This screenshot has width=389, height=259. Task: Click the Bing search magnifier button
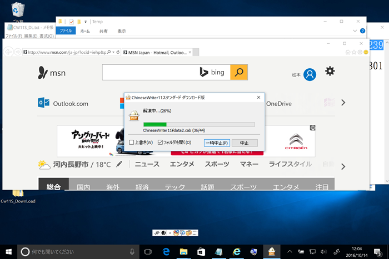(x=239, y=72)
